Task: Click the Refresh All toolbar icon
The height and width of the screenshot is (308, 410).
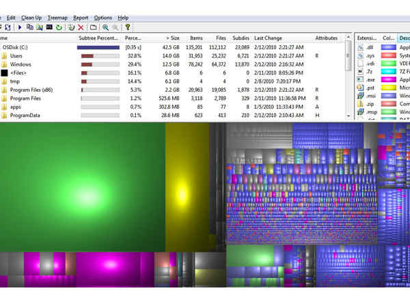Action: (x=8, y=27)
